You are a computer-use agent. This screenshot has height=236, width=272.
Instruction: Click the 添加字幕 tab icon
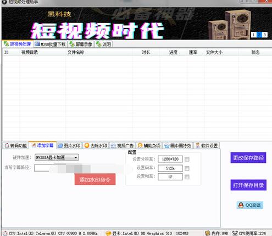point(34,145)
